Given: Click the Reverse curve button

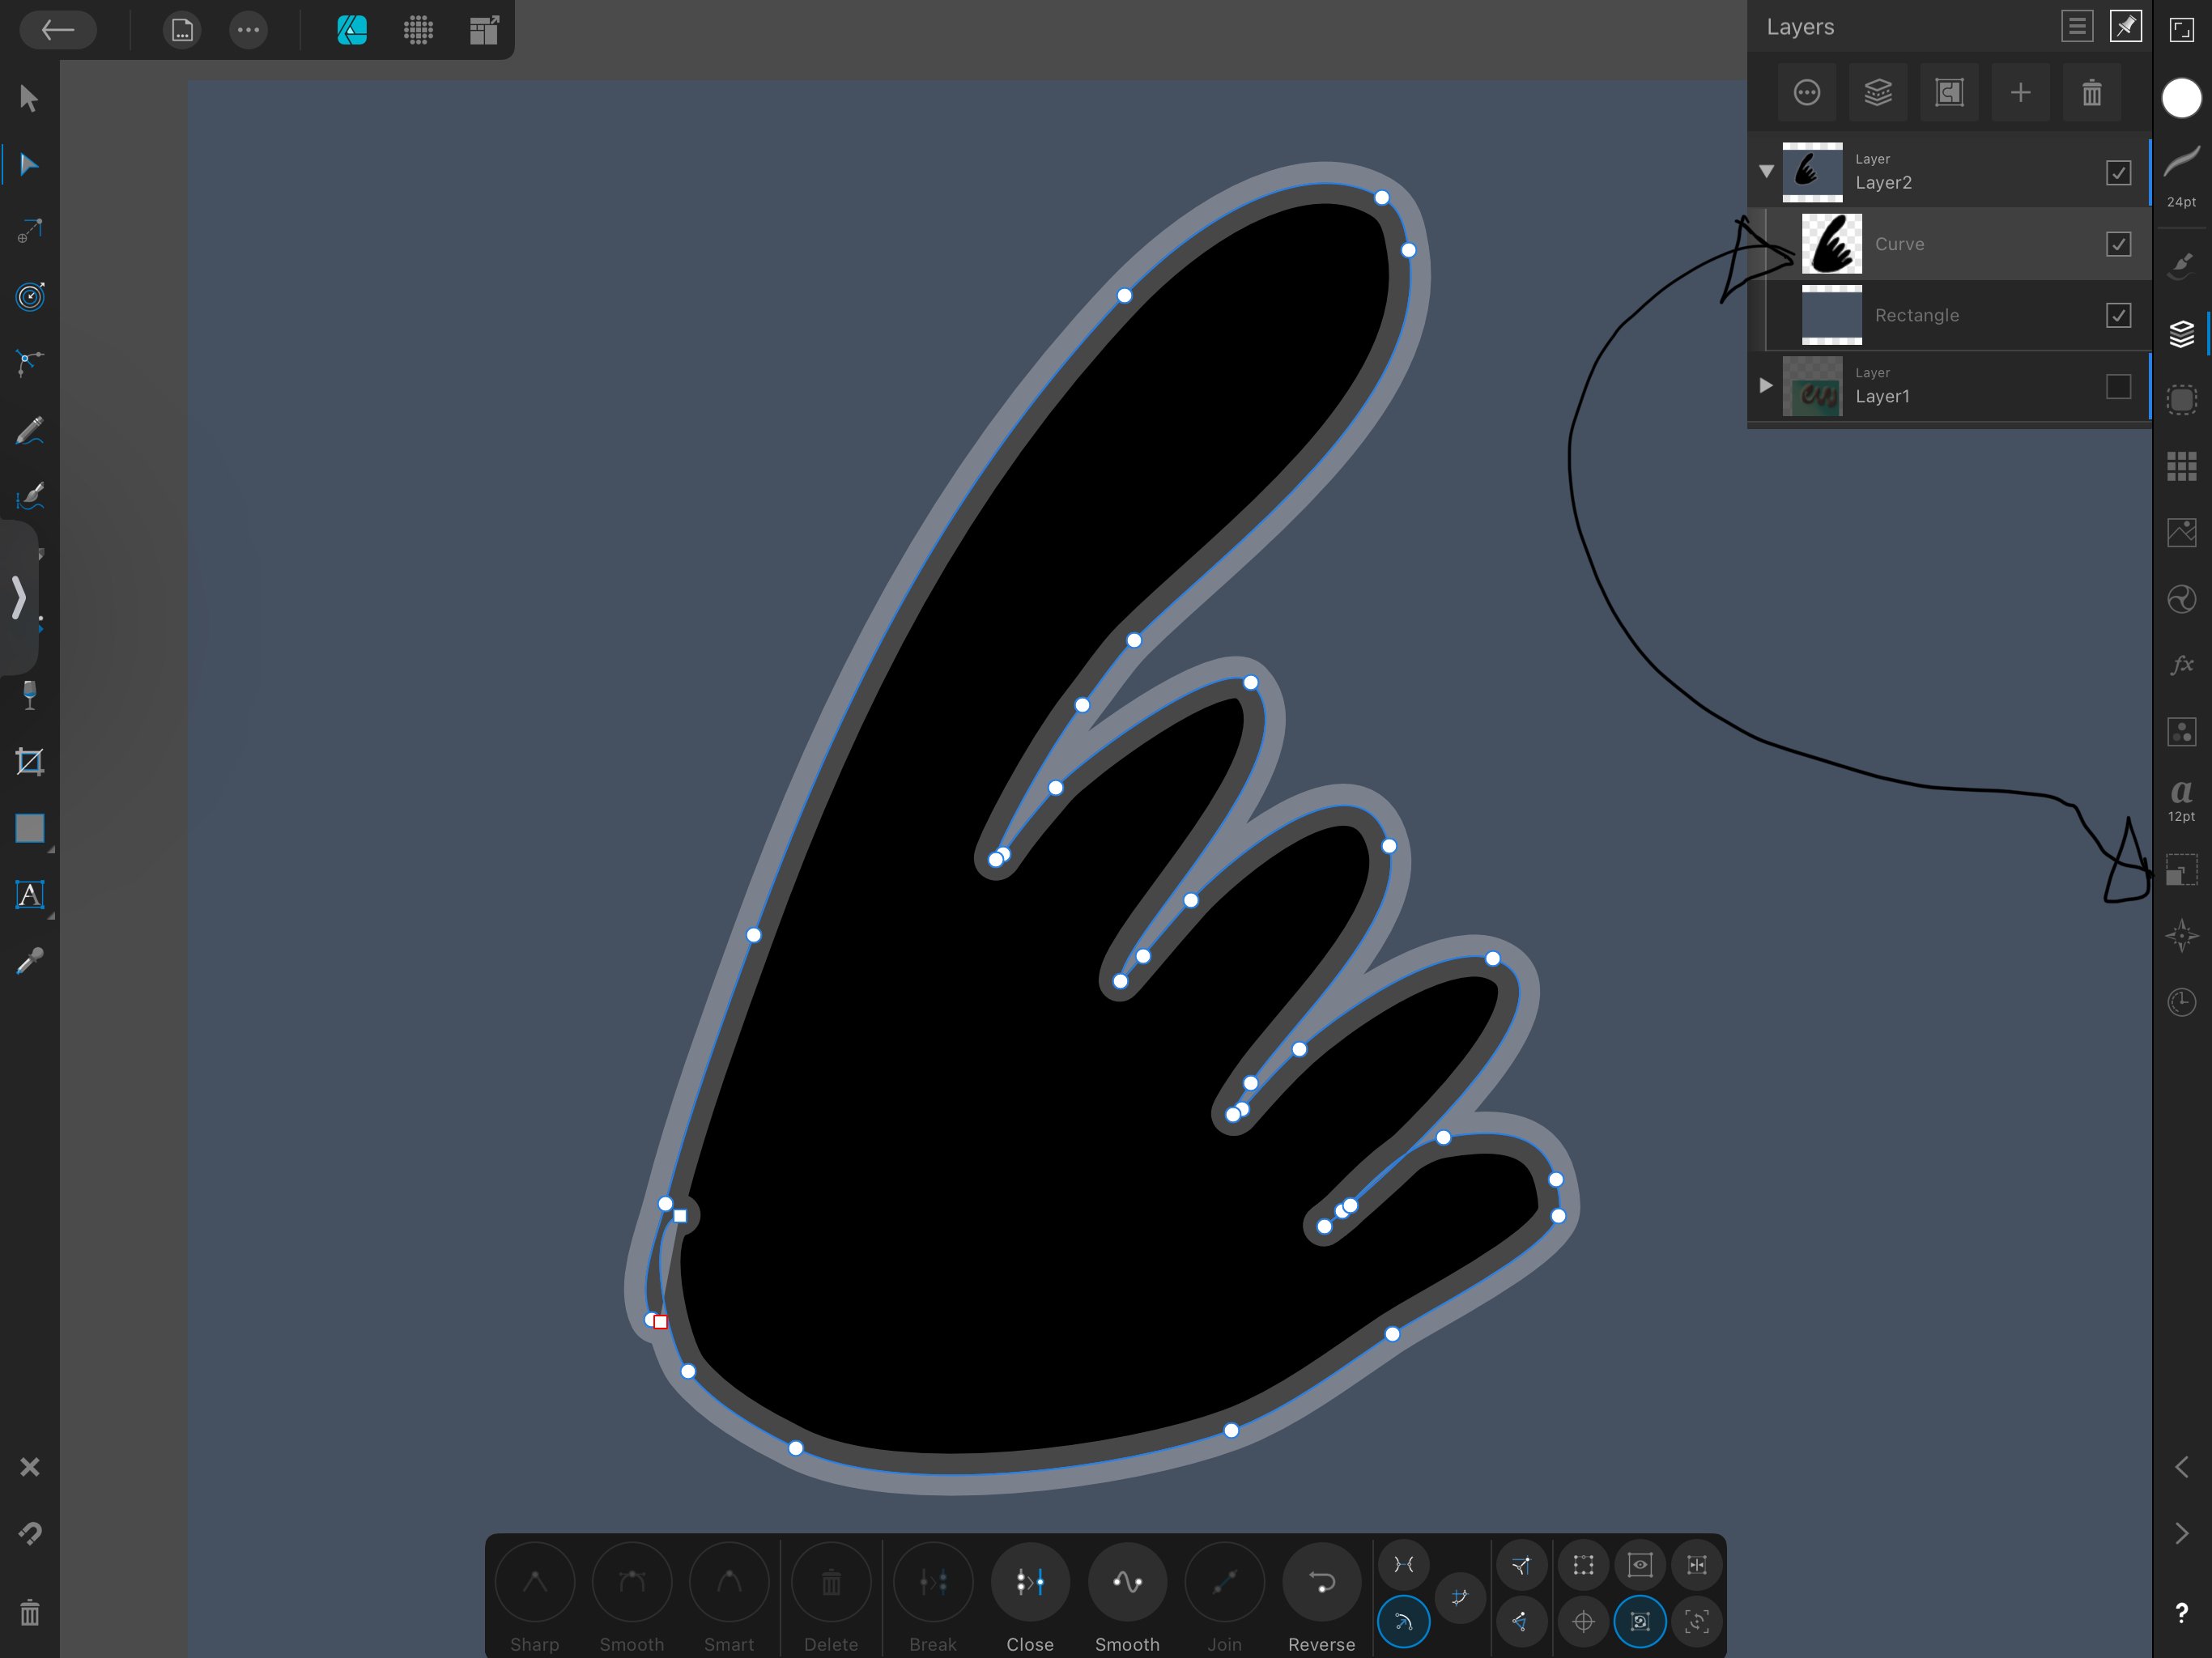Looking at the screenshot, I should coord(1321,1599).
